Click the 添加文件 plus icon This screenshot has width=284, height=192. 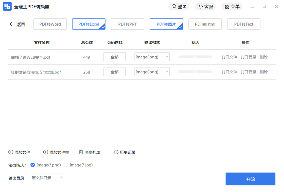coord(11,152)
